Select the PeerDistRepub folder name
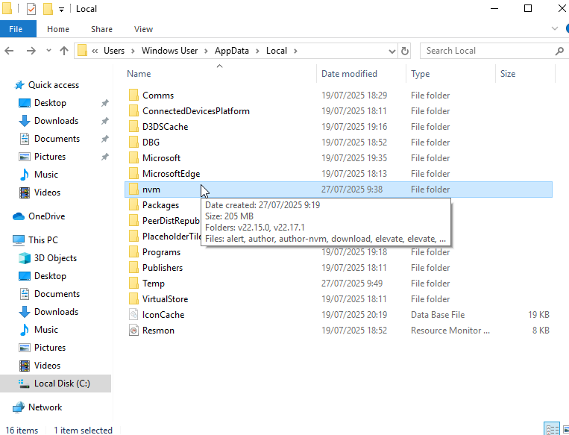Viewport: 569px width, 435px height. point(171,221)
